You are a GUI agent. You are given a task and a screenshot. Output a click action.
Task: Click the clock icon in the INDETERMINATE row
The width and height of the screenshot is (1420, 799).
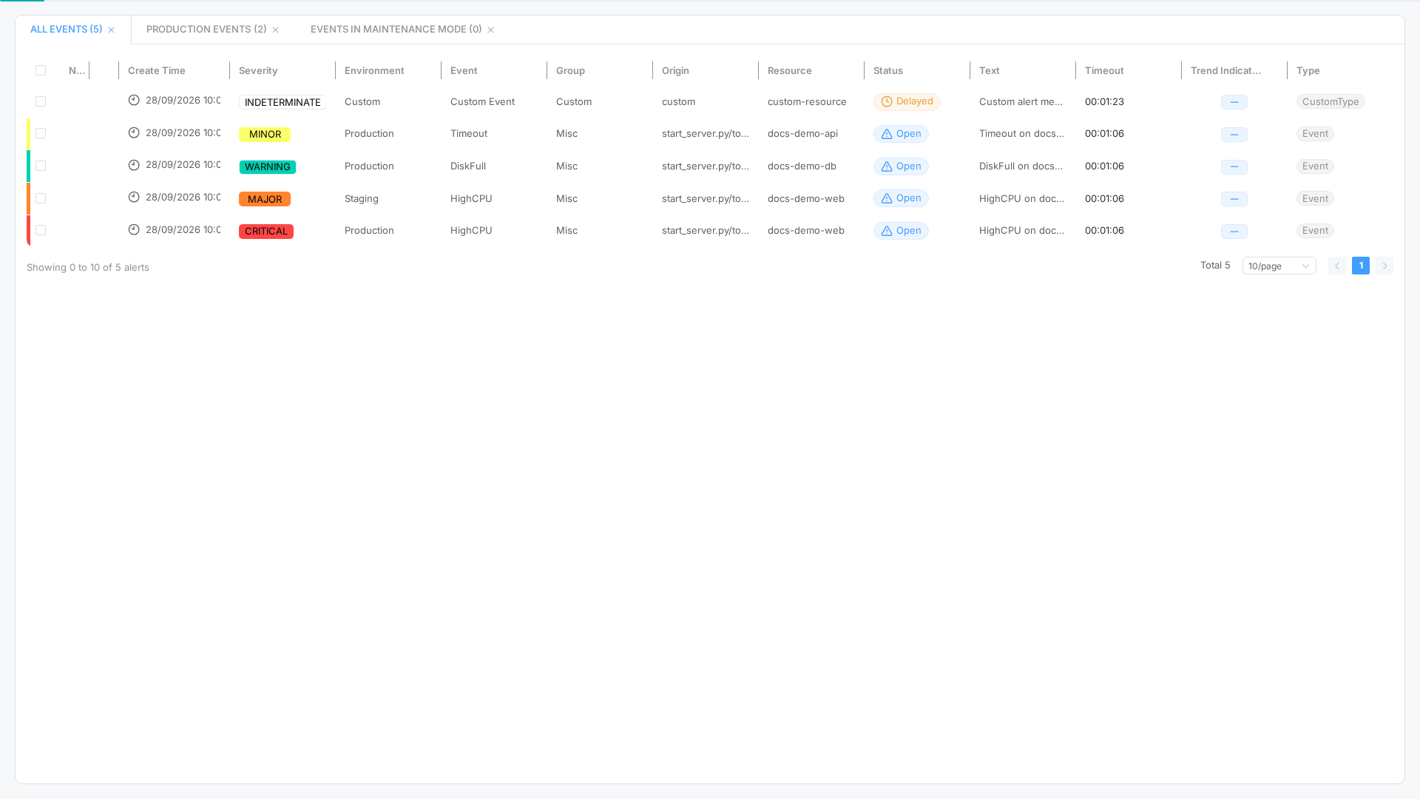(134, 100)
